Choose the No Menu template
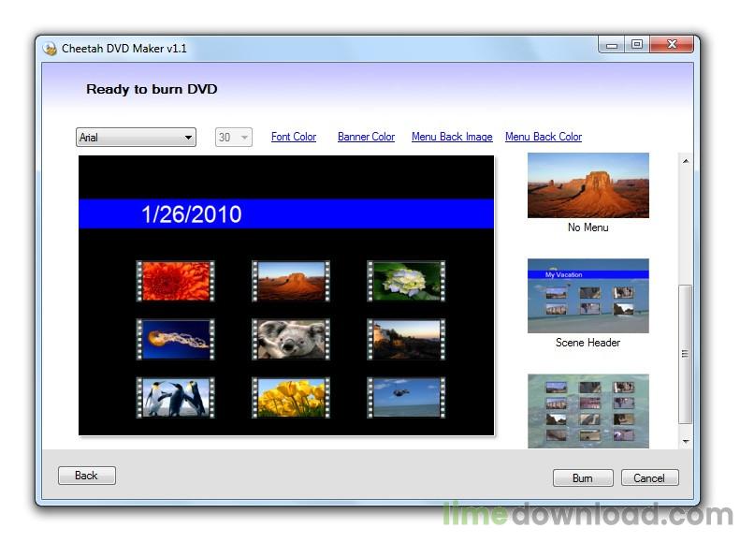The width and height of the screenshot is (740, 543). (x=588, y=185)
